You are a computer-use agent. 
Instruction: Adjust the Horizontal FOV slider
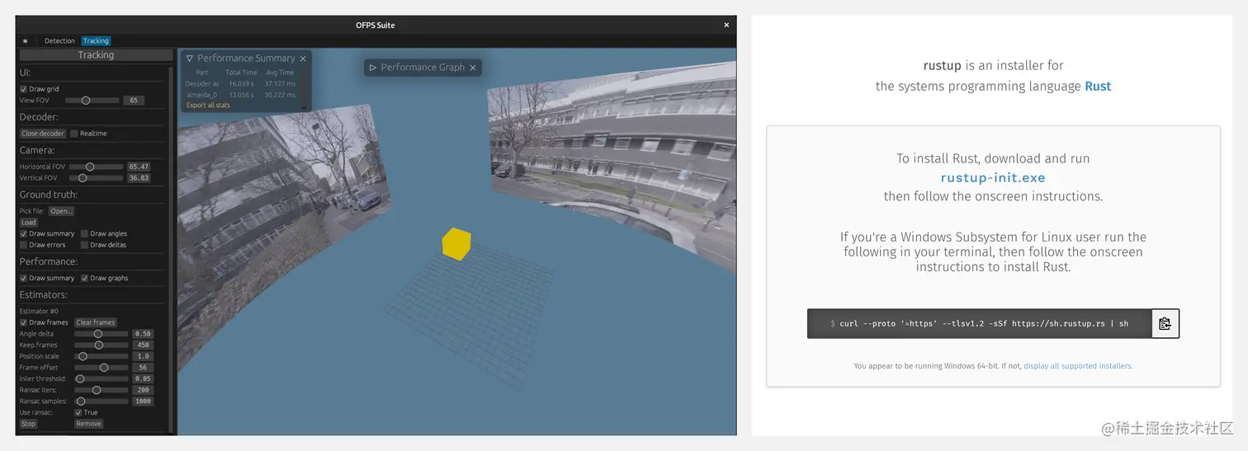96,167
